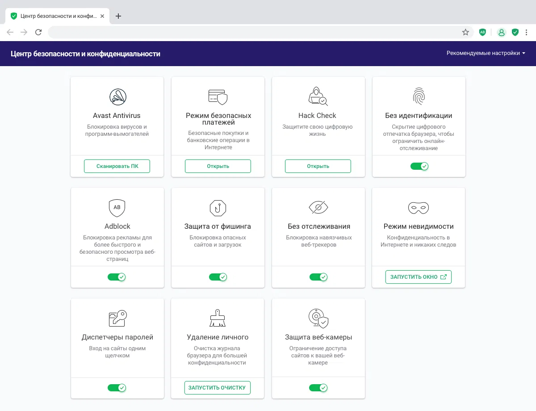Click the user profile icon in toolbar
Viewport: 536px width, 411px height.
(x=502, y=32)
